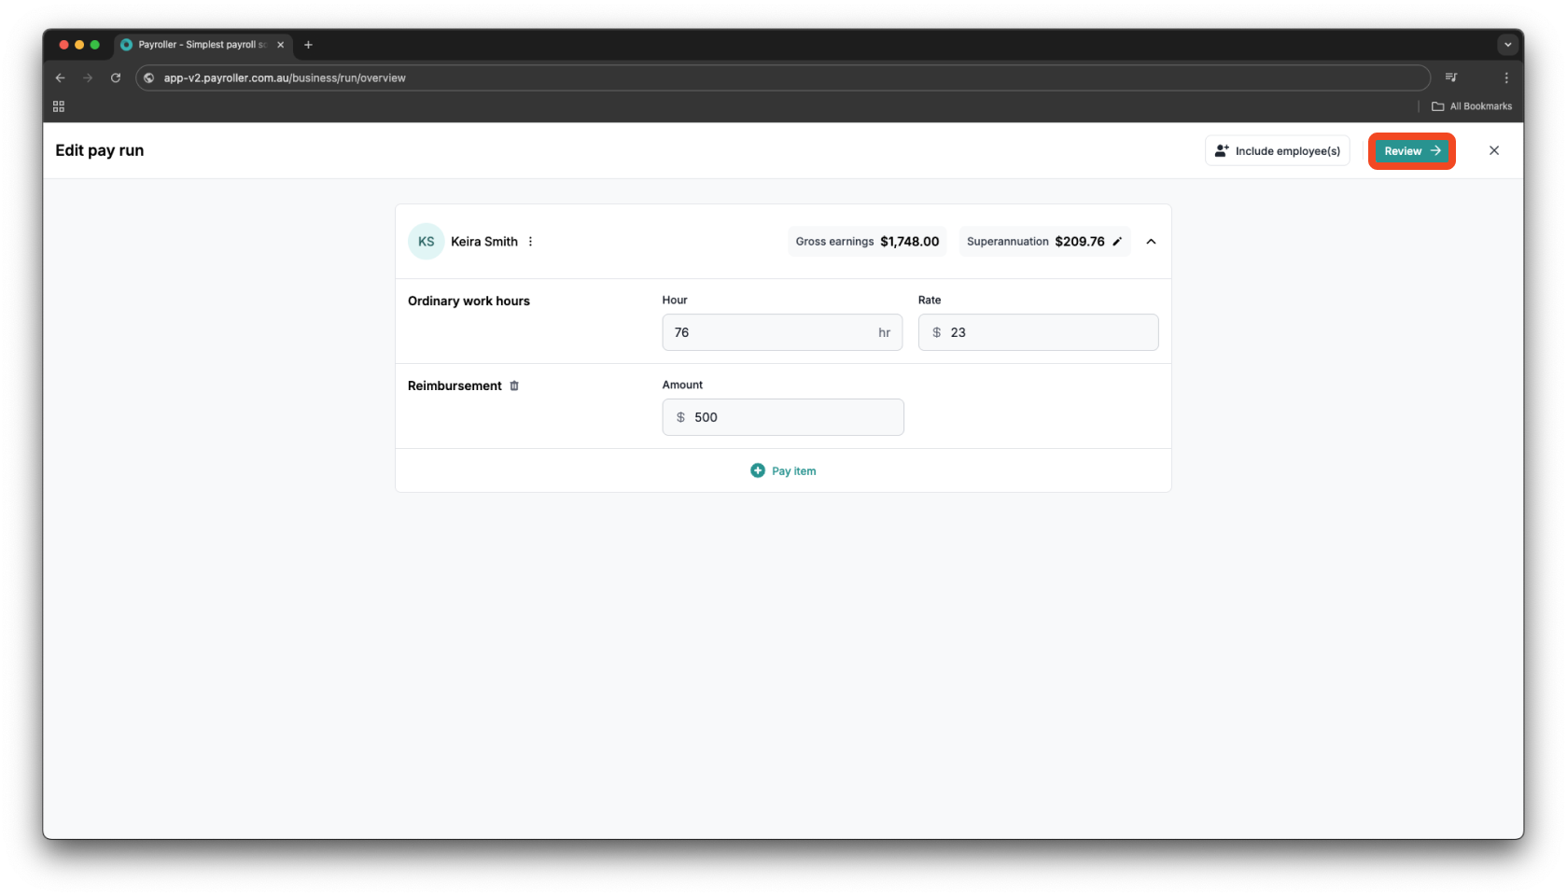Click Keira Smith's KS avatar

[426, 241]
